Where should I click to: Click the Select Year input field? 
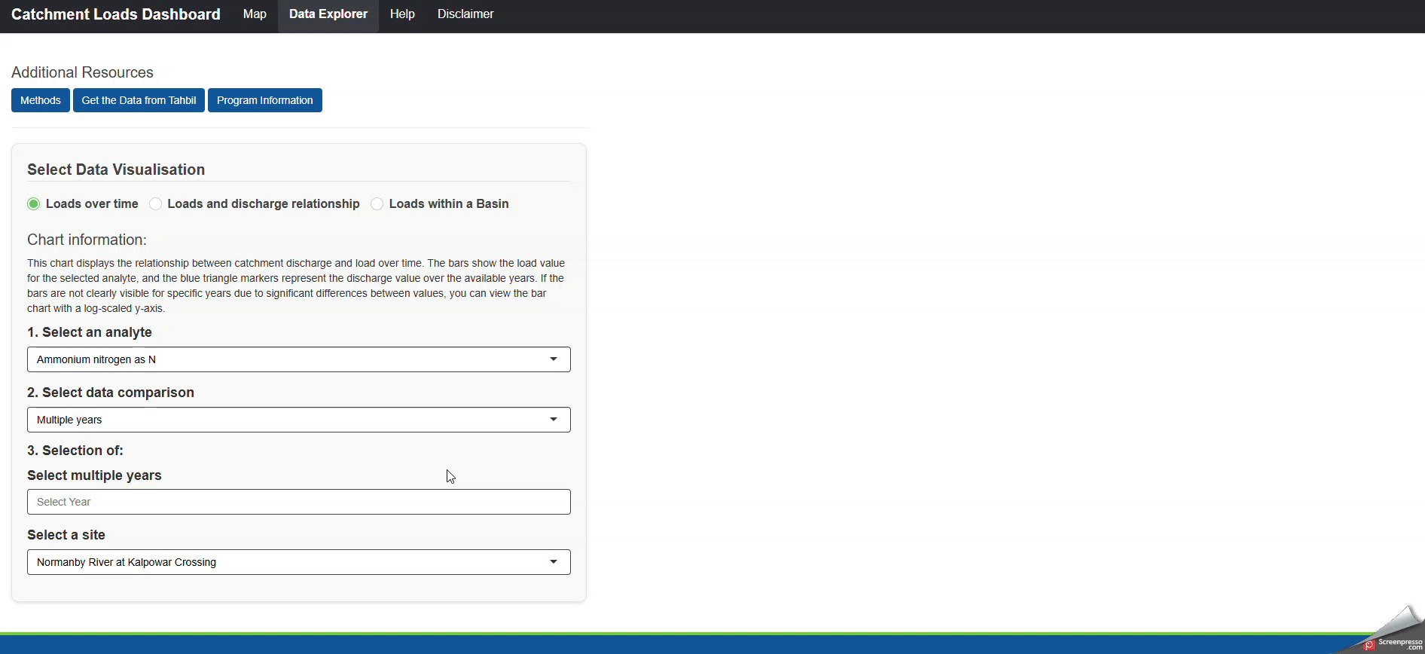[x=299, y=502]
